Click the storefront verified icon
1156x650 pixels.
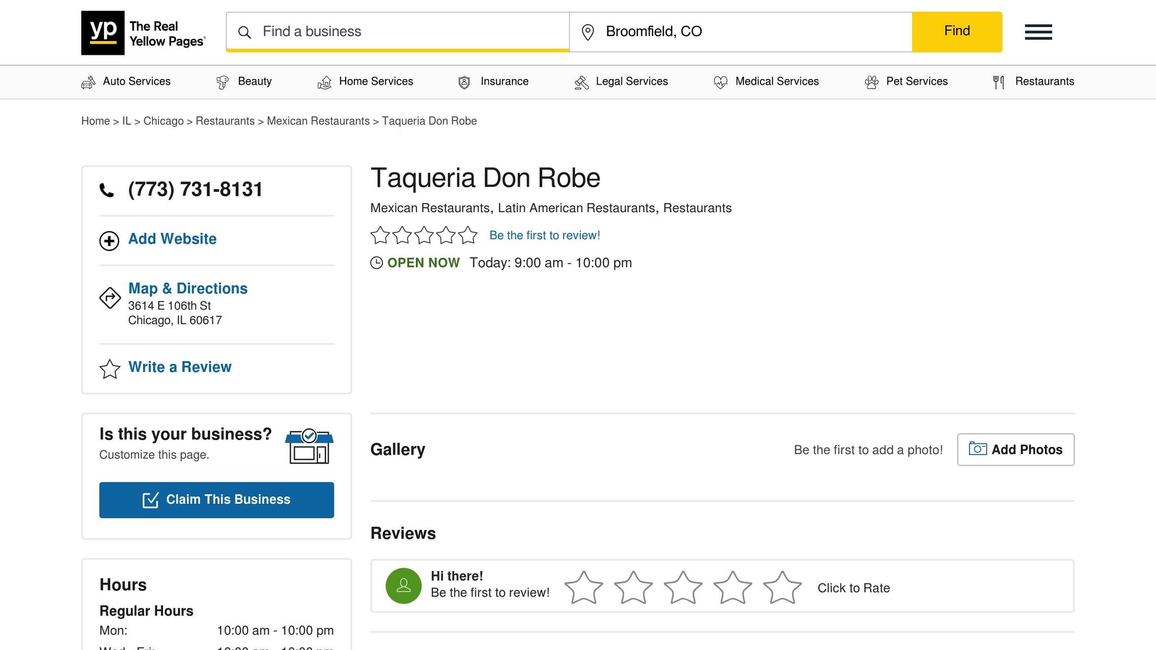pyautogui.click(x=309, y=446)
